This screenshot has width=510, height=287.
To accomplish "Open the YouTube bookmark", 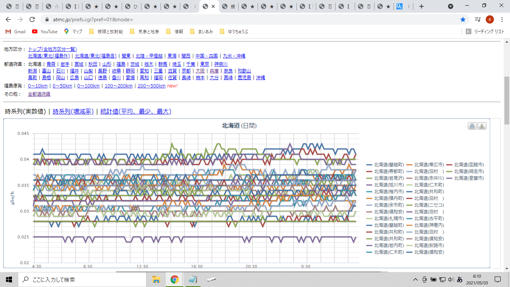I will (x=45, y=32).
